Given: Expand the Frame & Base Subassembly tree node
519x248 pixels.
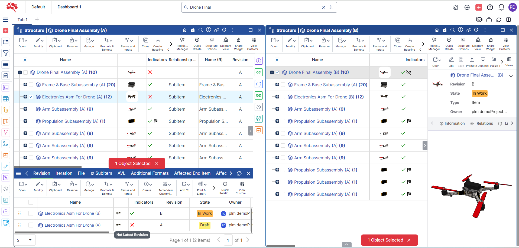Looking at the screenshot, I should coord(25,85).
